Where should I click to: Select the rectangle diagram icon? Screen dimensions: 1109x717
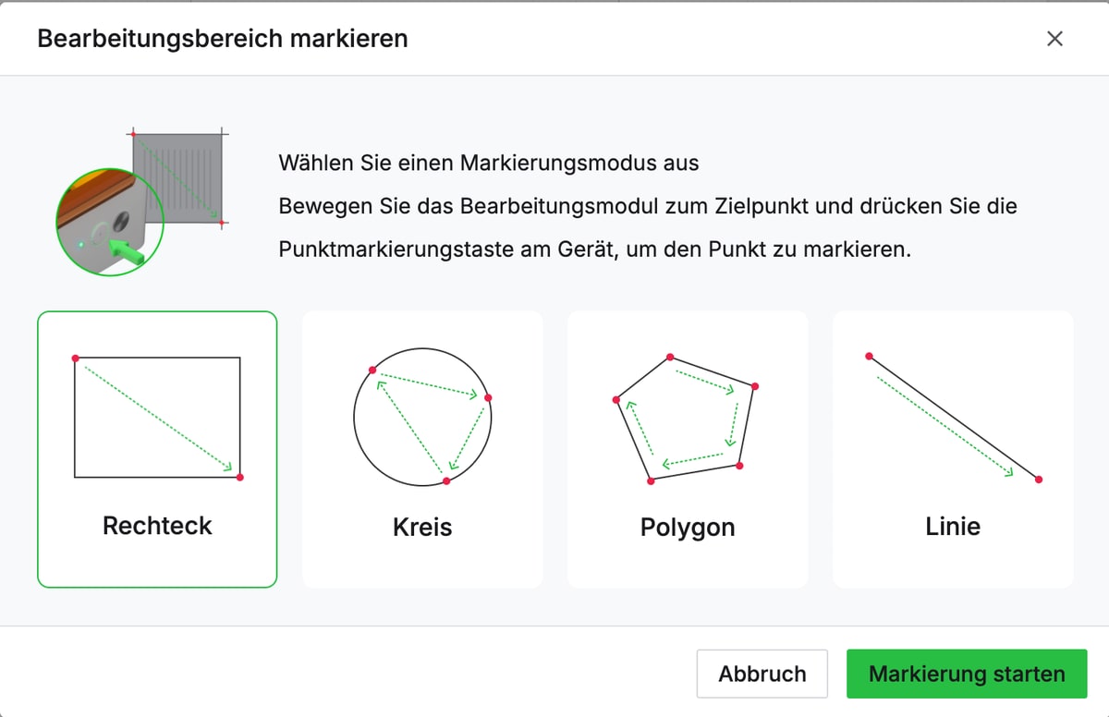(x=157, y=417)
